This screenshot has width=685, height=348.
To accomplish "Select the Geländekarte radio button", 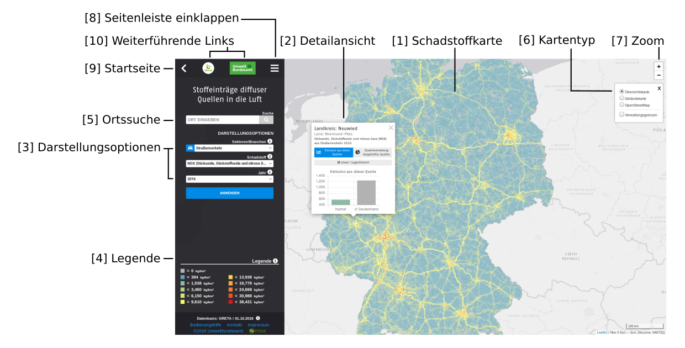I will tap(622, 98).
